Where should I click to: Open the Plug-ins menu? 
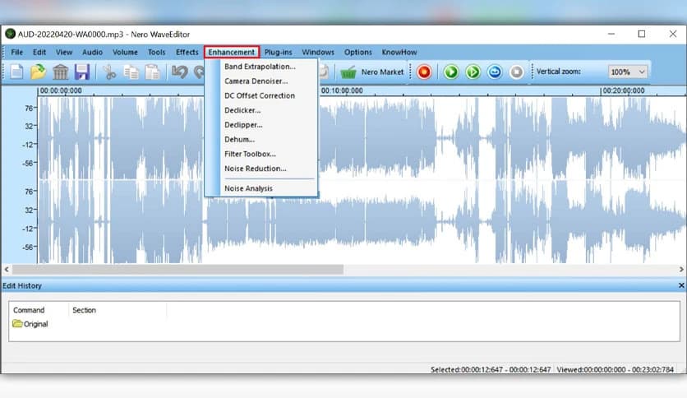tap(279, 52)
